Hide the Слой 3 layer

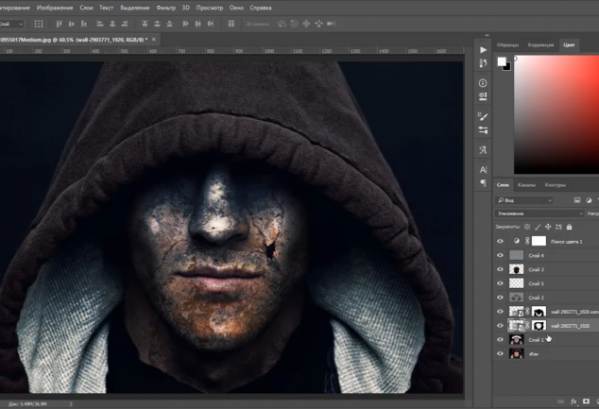500,269
